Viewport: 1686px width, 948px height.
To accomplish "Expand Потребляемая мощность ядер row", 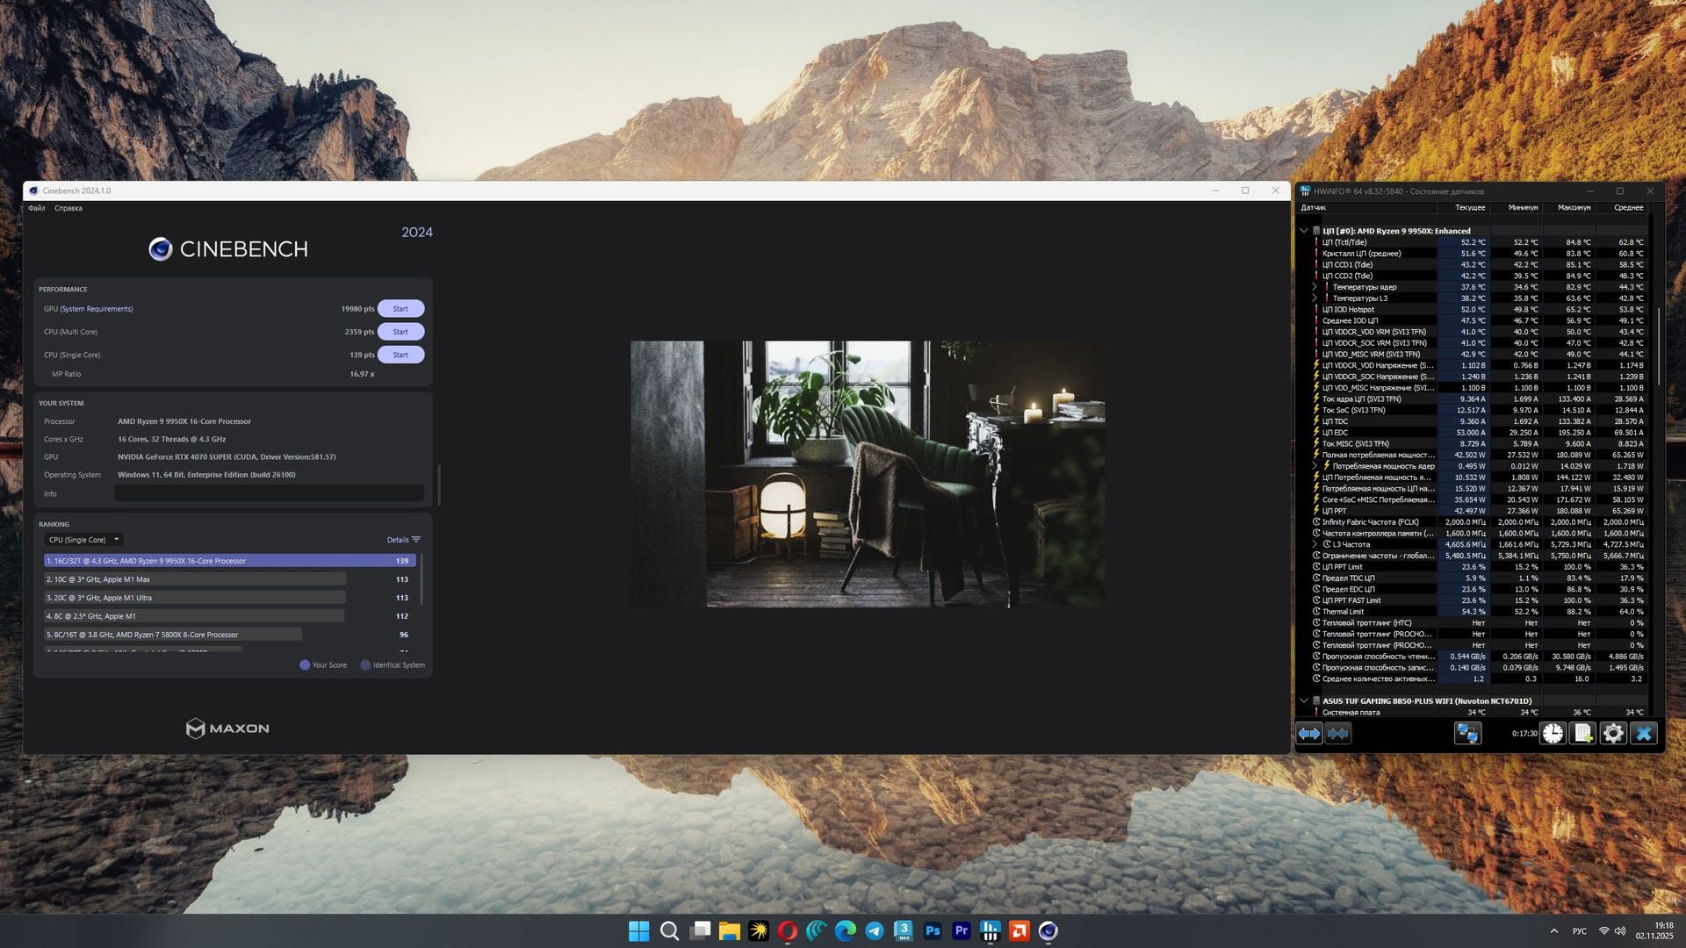I will click(1315, 466).
